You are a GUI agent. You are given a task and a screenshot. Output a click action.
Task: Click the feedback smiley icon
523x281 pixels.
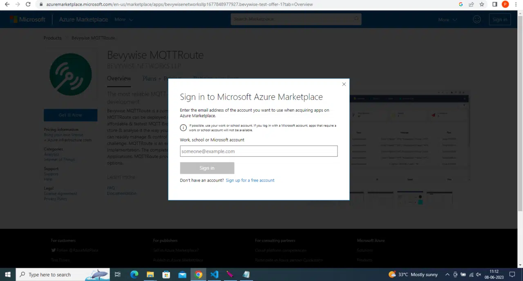(x=476, y=19)
